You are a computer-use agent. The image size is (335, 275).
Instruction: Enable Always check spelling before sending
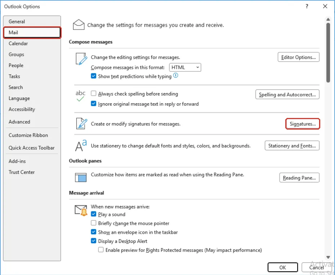(x=94, y=93)
